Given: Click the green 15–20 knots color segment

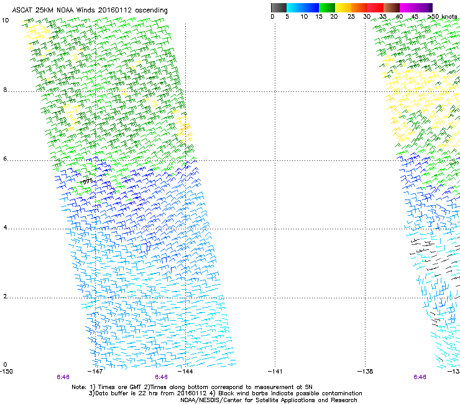Looking at the screenshot, I should 327,7.
